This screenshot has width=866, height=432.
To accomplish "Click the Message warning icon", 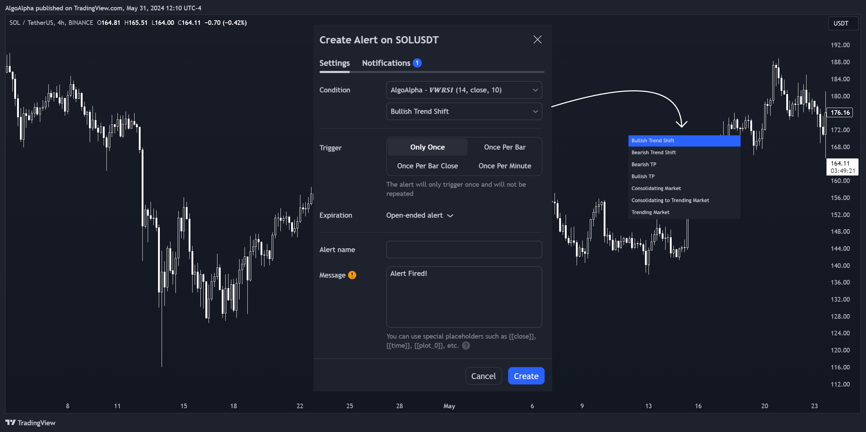I will tap(352, 275).
